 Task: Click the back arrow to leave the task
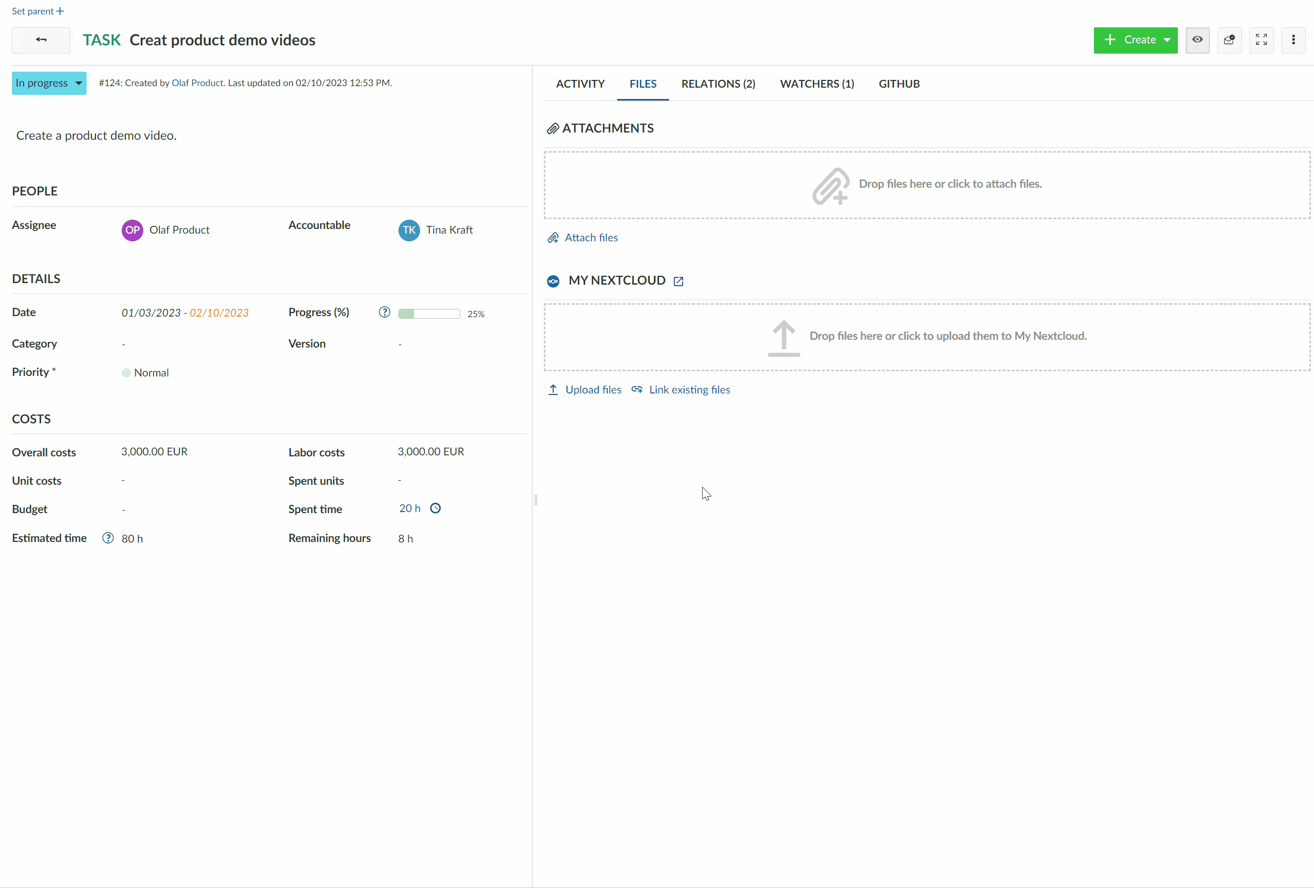[40, 40]
